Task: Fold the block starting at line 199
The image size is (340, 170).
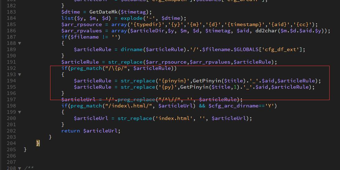Action: pos(20,112)
